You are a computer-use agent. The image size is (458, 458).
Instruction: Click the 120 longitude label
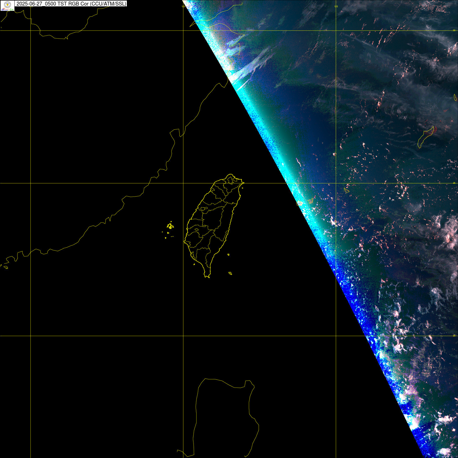(x=183, y=6)
